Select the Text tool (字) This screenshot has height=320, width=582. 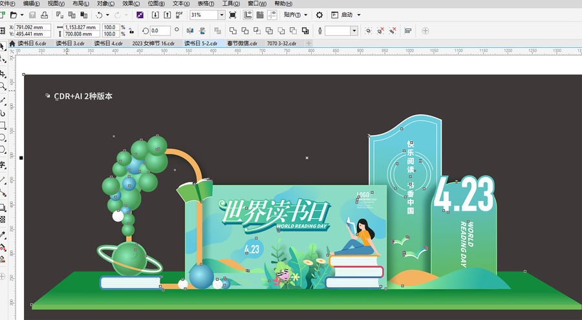point(3,164)
